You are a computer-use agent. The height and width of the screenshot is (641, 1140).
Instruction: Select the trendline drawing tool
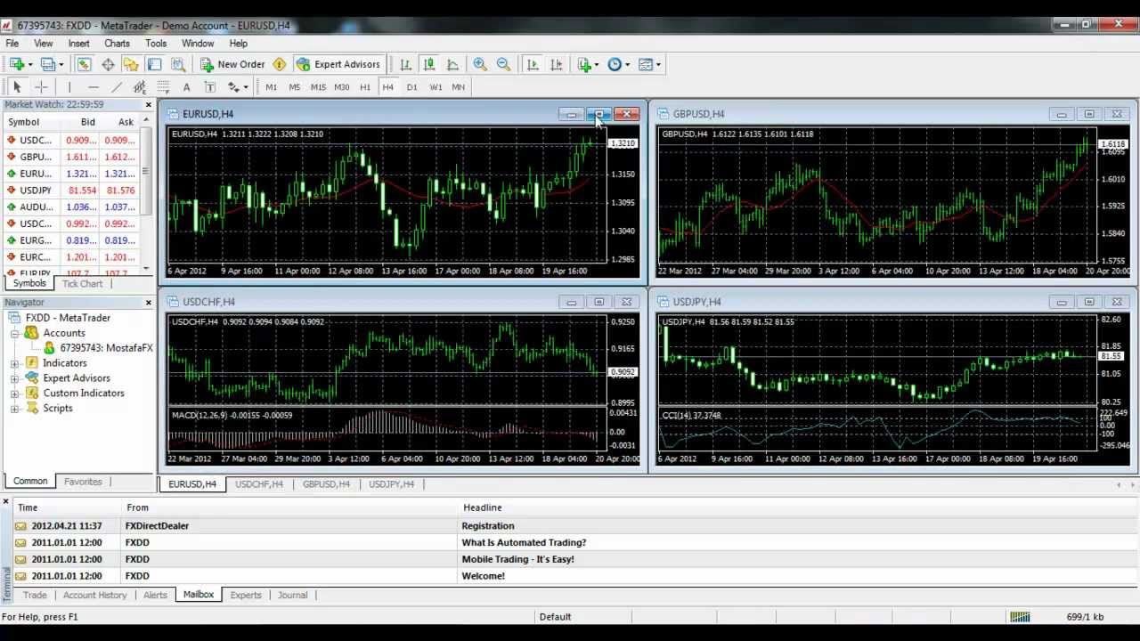click(x=116, y=86)
